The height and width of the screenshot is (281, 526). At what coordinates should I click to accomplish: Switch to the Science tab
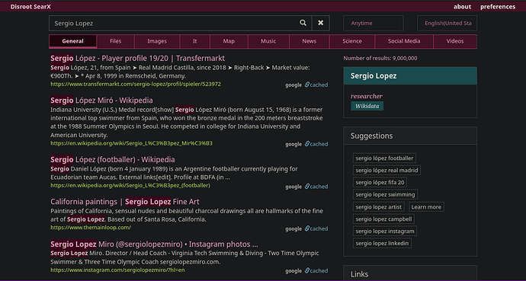click(352, 41)
